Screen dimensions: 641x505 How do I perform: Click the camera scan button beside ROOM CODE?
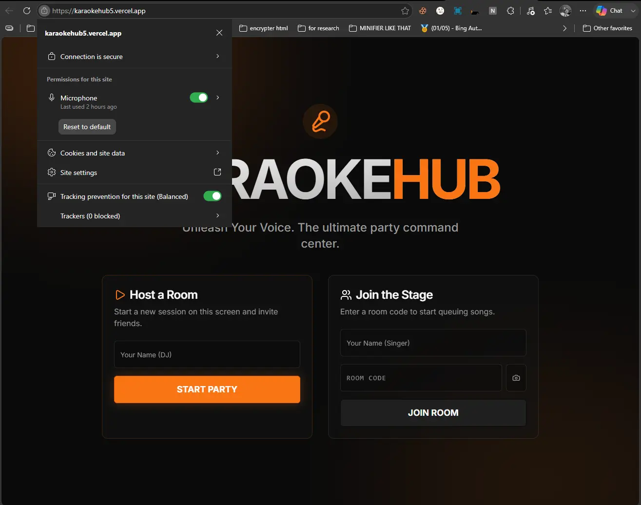click(516, 378)
